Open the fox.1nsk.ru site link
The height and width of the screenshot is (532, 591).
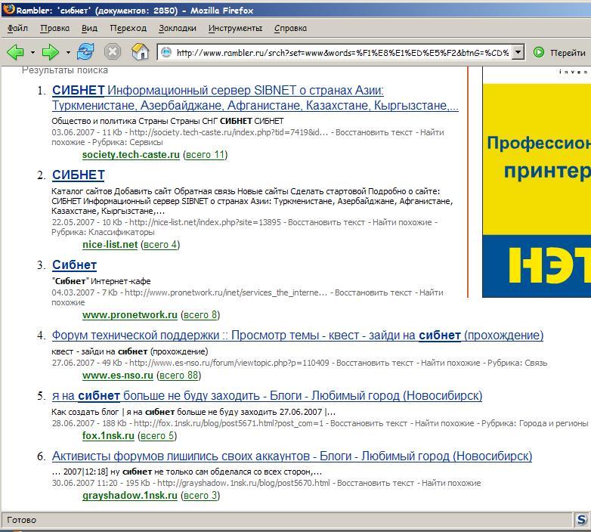[108, 436]
